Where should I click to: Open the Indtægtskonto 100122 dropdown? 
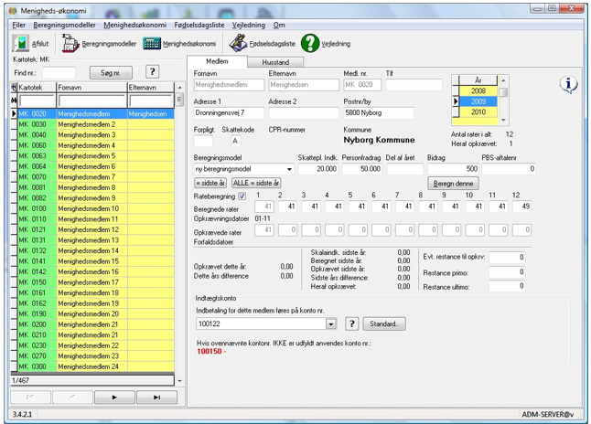point(331,323)
